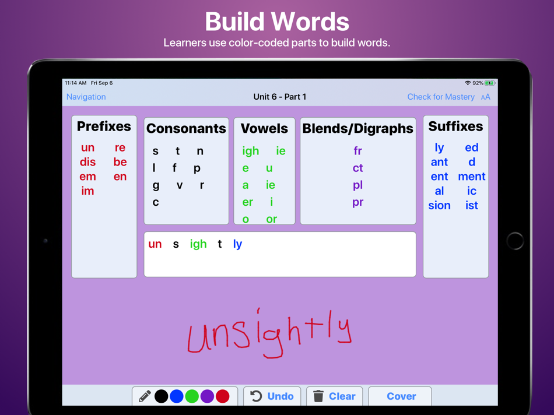Open the Navigation menu
Image resolution: width=554 pixels, height=415 pixels.
tap(86, 97)
